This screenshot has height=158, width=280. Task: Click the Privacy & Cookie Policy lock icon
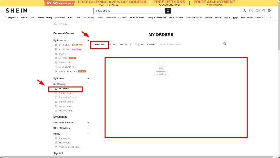tap(56, 147)
